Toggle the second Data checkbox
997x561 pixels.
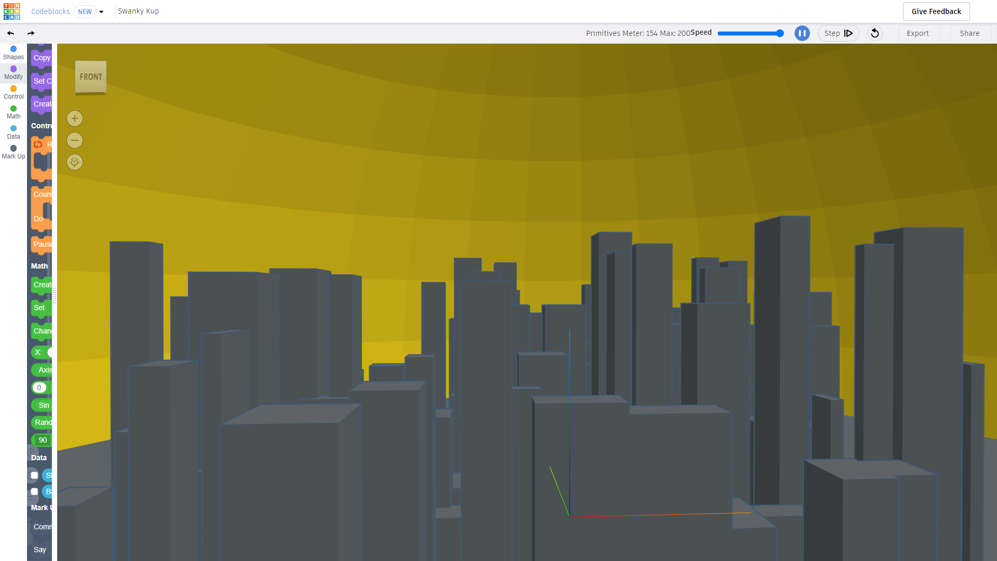(x=34, y=491)
